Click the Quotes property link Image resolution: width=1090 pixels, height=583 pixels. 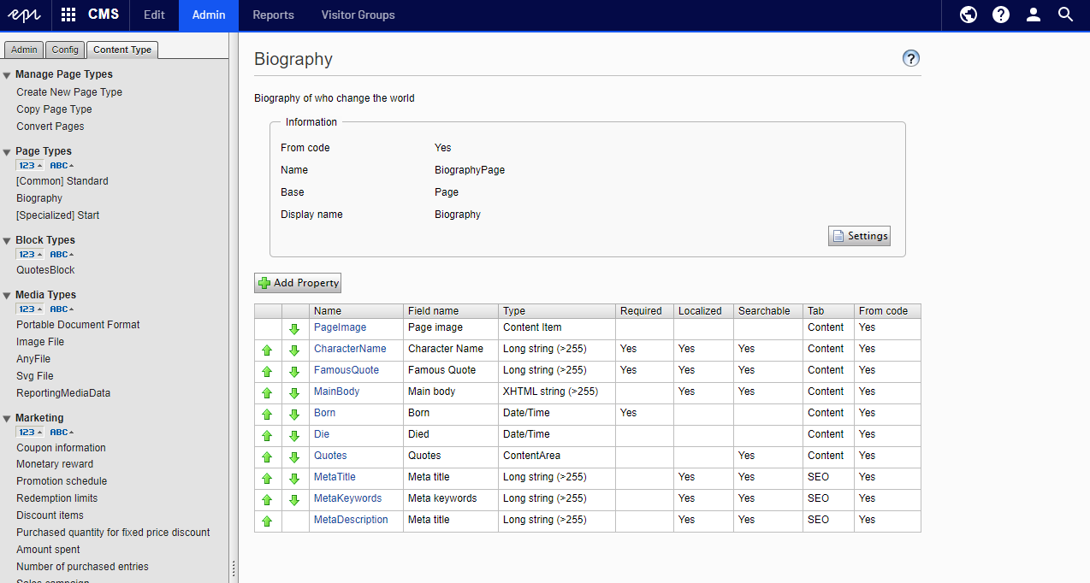coord(330,456)
